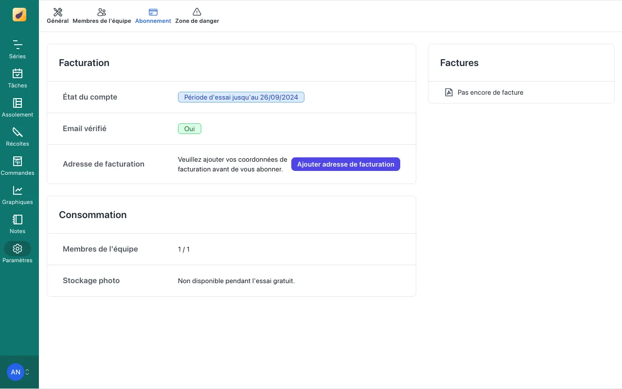Click the Paramètres gear icon
The height and width of the screenshot is (389, 622).
point(18,249)
